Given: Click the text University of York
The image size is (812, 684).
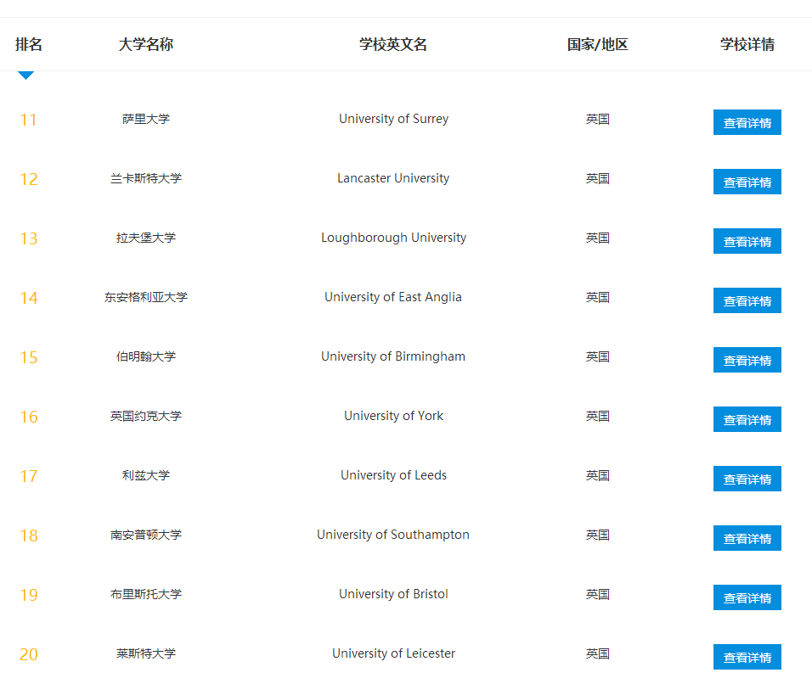Looking at the screenshot, I should (x=393, y=416).
